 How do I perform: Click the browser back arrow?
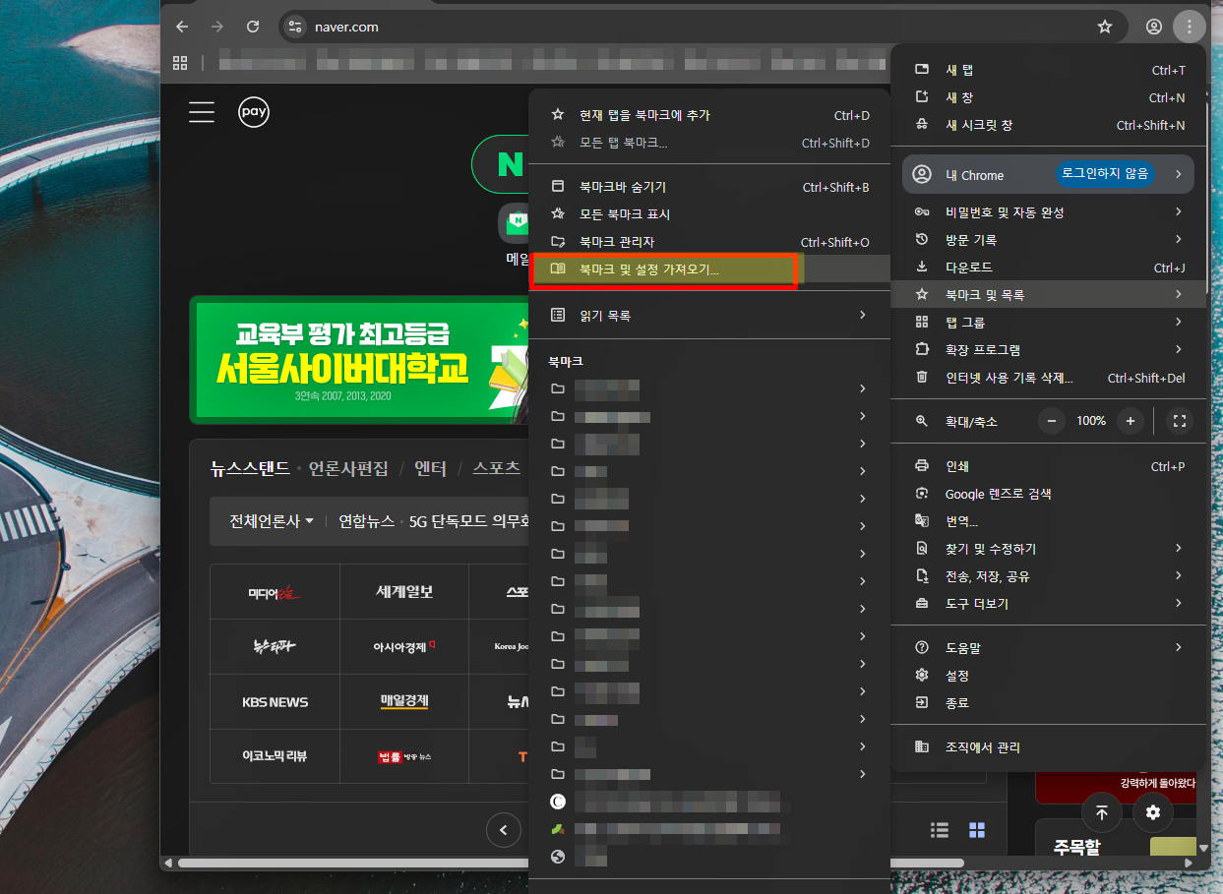point(182,27)
